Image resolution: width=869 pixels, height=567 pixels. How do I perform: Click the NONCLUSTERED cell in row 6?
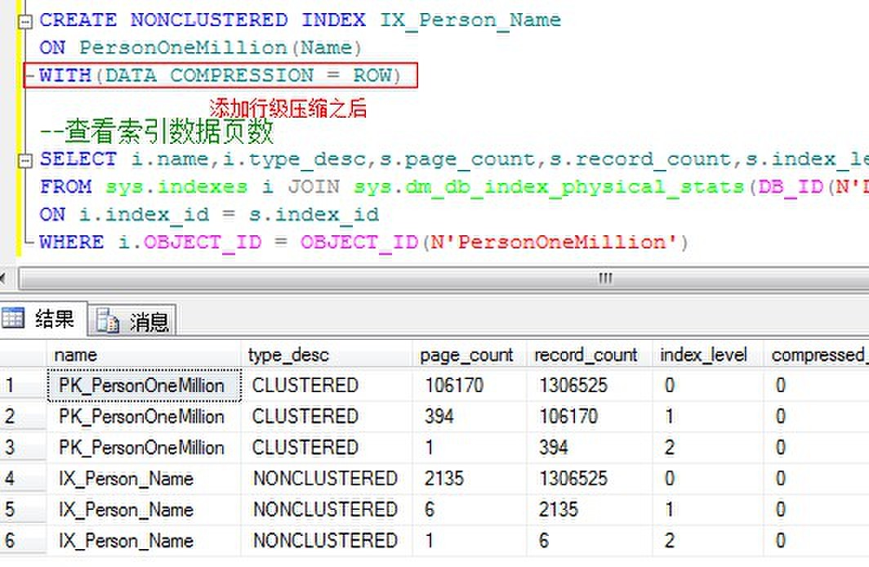[x=327, y=540]
